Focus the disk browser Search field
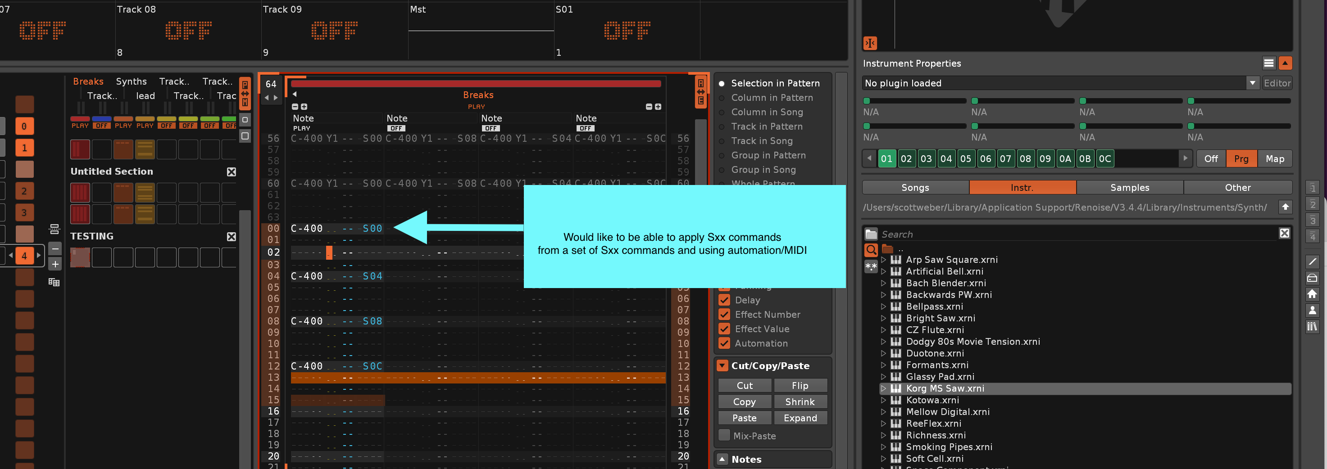This screenshot has height=469, width=1327. (1077, 234)
